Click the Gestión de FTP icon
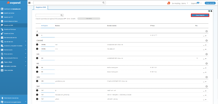The height and width of the screenshot is (104, 218). (2, 17)
